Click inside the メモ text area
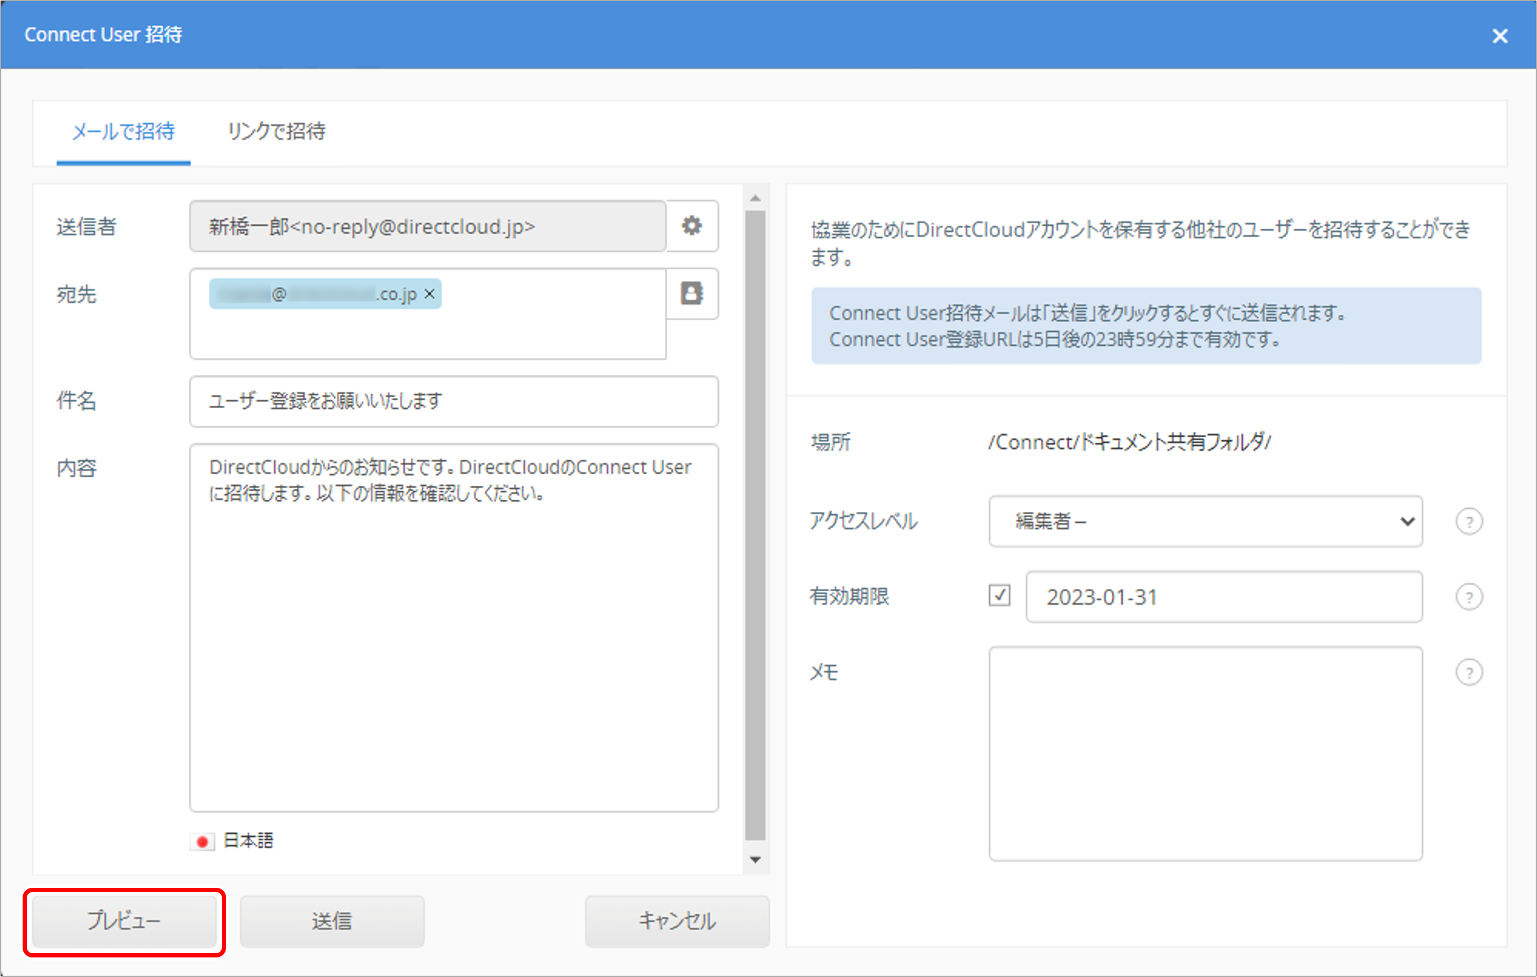This screenshot has height=977, width=1537. [1205, 753]
